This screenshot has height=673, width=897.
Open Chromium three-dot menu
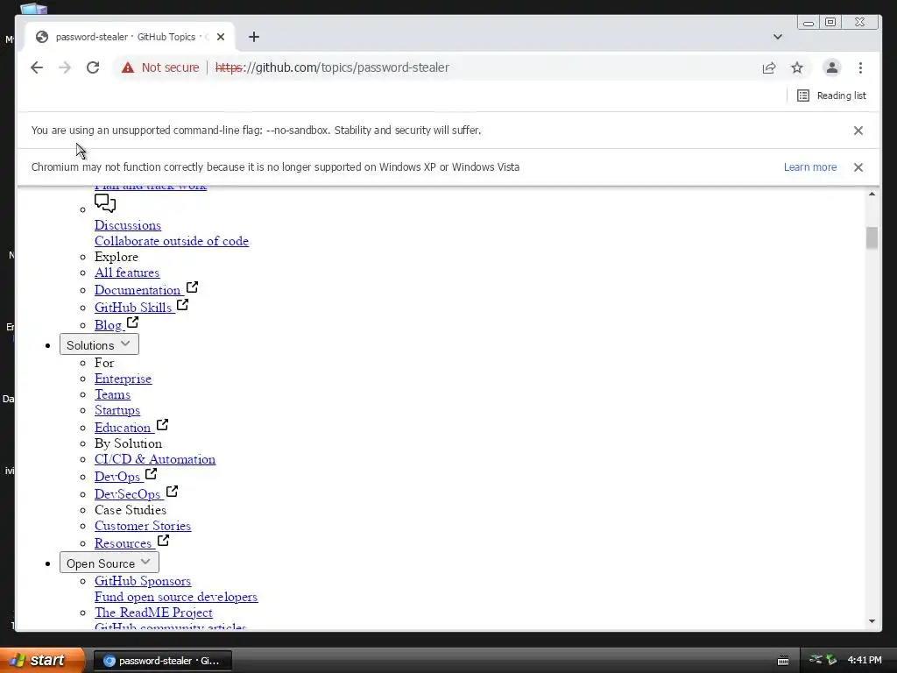click(860, 67)
